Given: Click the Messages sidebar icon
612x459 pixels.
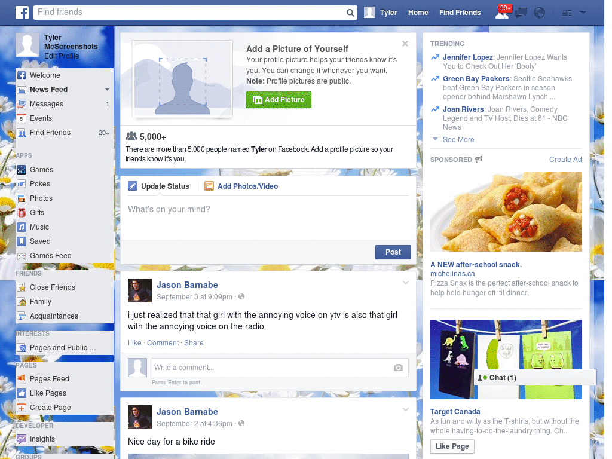Looking at the screenshot, I should pos(22,104).
